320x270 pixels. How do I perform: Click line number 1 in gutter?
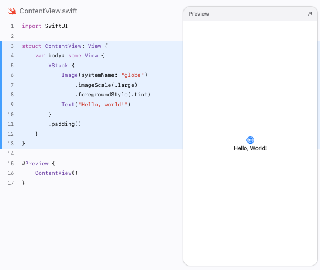12,26
